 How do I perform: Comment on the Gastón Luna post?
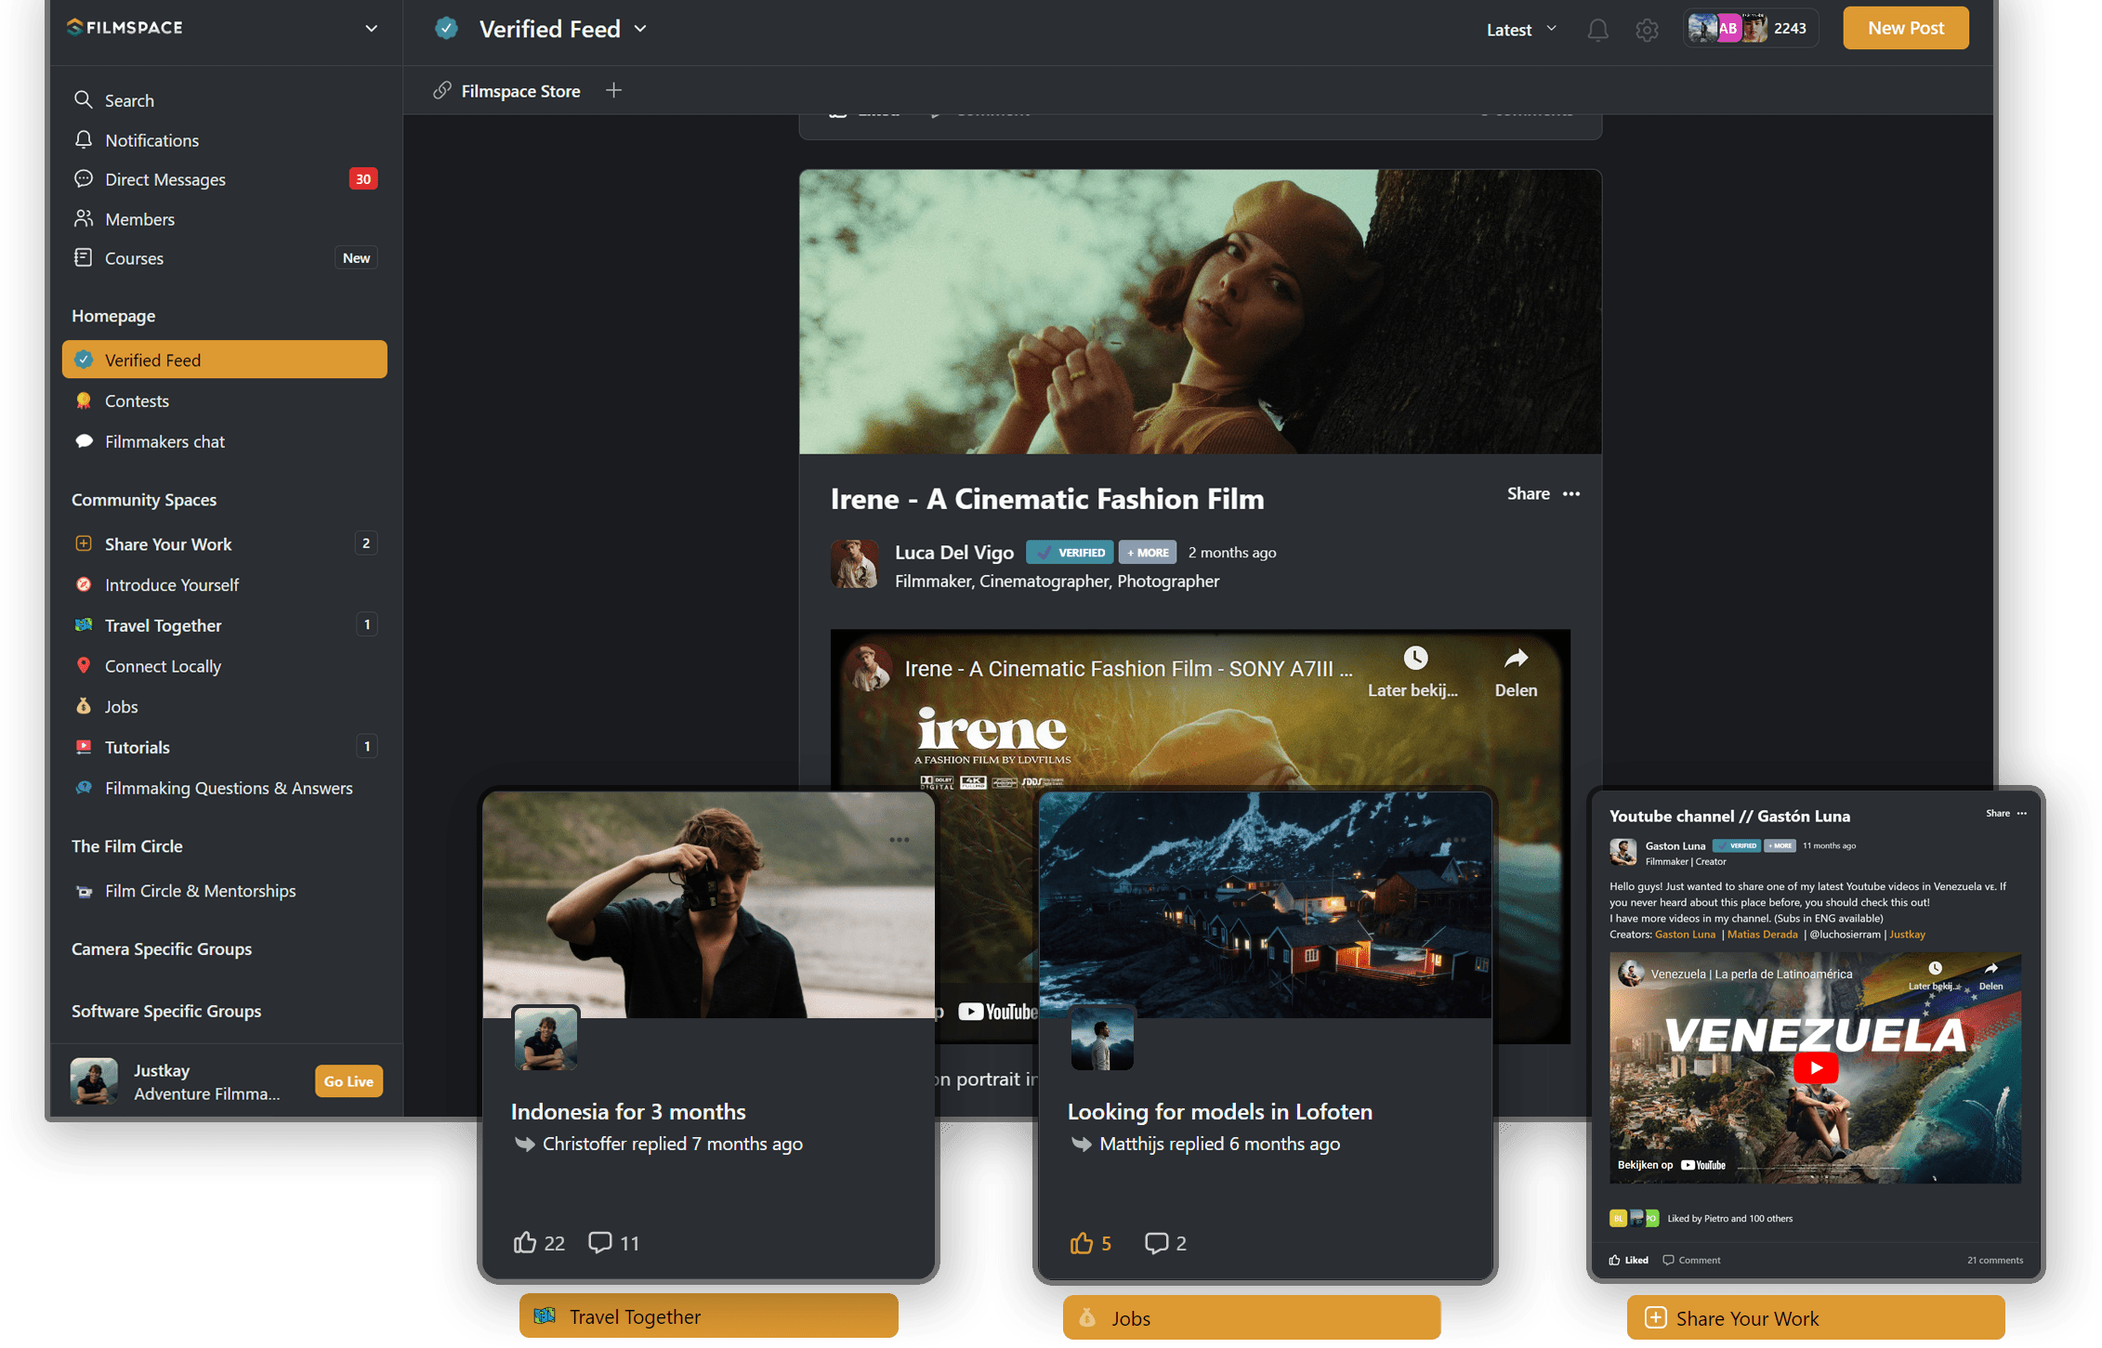click(1691, 1260)
